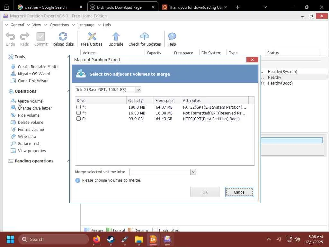Screen dimensions: 329x247
Task: Click the Format volume icon
Action: tap(13, 129)
